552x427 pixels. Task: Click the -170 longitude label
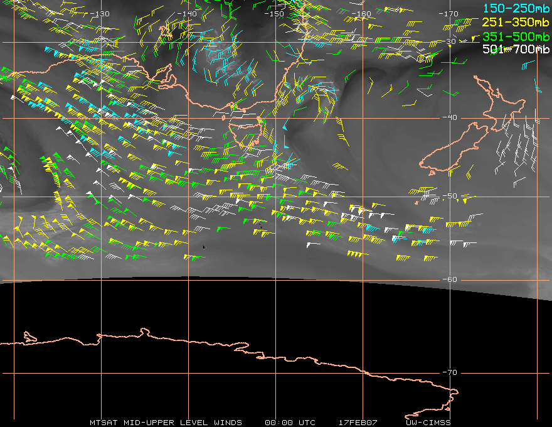[449, 14]
